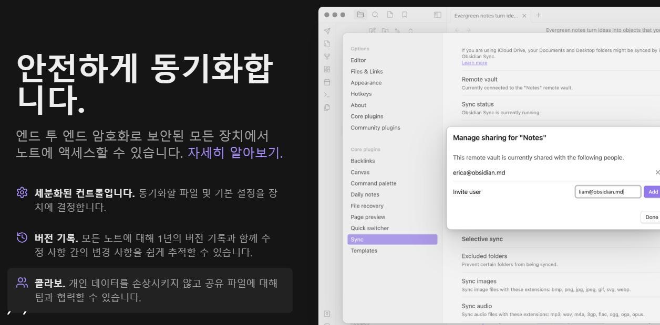
Task: Click the bookmarks icon in sidebar header
Action: [x=405, y=15]
